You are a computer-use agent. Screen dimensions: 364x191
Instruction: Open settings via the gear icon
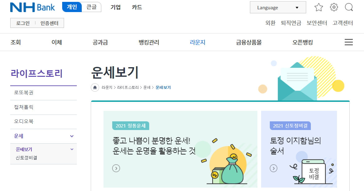(334, 7)
